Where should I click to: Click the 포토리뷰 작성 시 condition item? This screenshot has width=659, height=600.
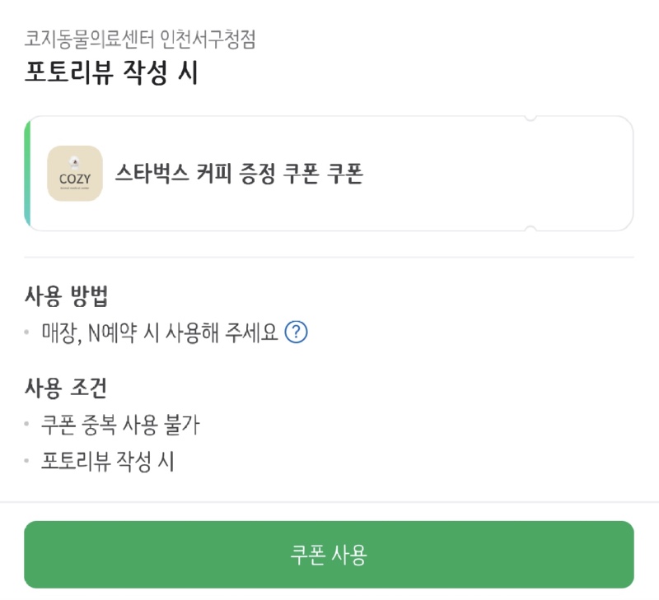pos(108,461)
